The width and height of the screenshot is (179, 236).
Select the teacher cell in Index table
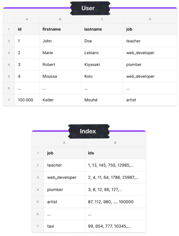point(64,165)
